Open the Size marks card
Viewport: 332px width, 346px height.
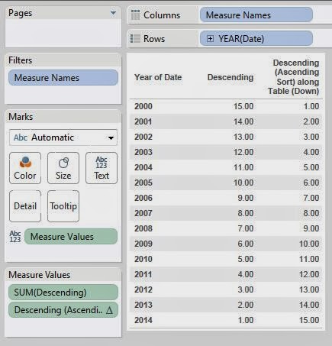pyautogui.click(x=63, y=168)
